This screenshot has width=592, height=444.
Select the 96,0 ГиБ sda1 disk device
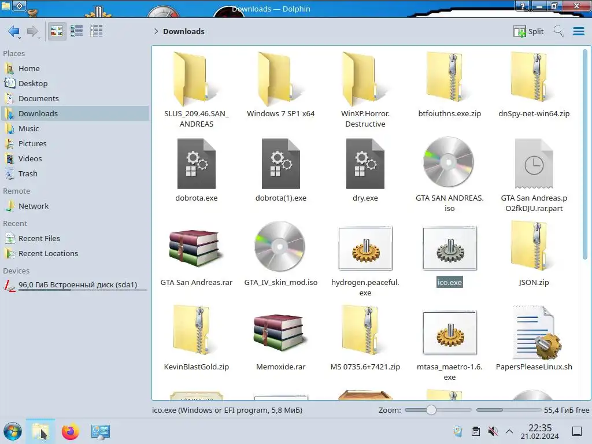[75, 285]
